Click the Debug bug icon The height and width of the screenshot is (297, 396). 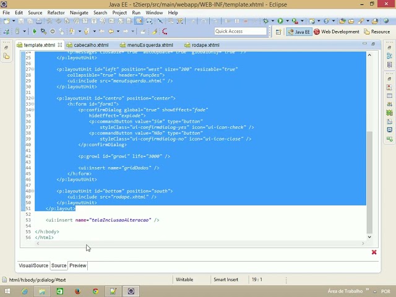pyautogui.click(x=265, y=21)
